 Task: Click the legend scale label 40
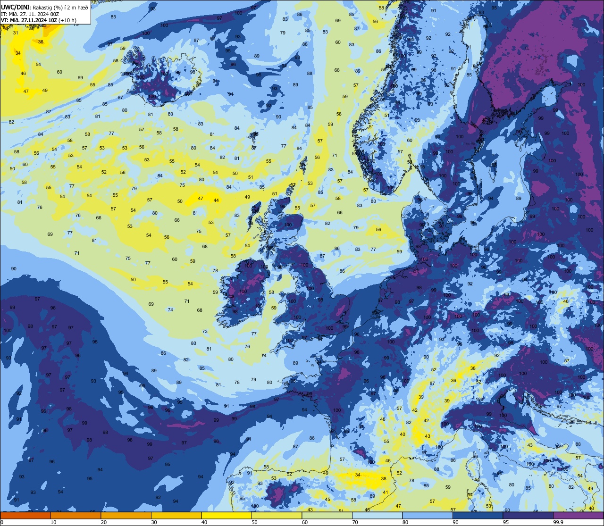tap(204, 522)
